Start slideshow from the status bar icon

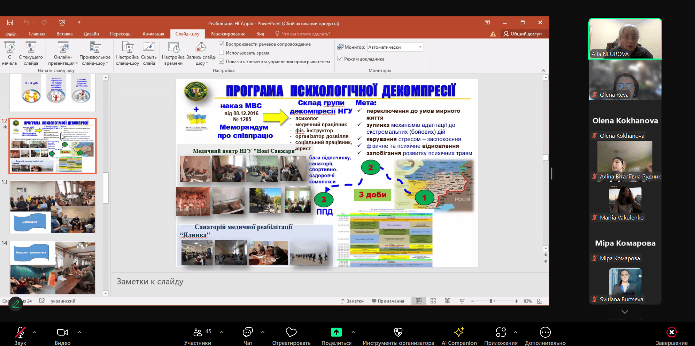pos(462,301)
